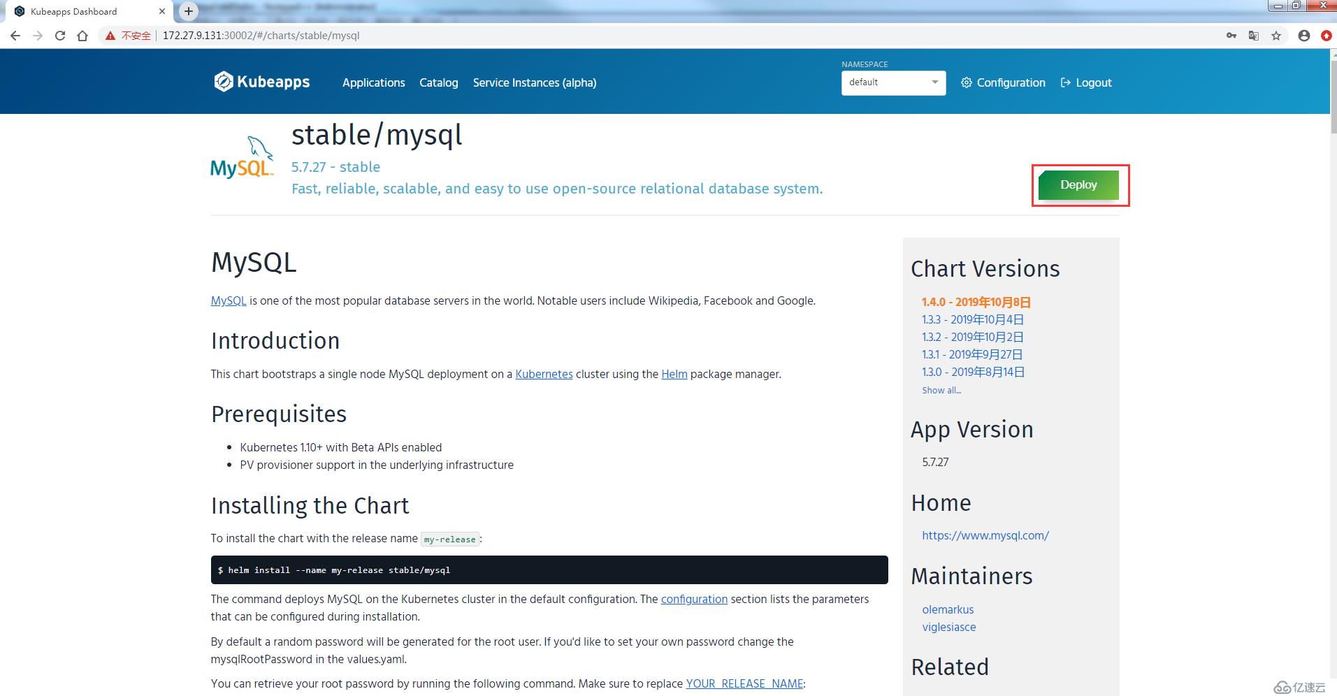This screenshot has width=1337, height=696.
Task: Open Service Instances (alpha) menu item
Action: coord(535,82)
